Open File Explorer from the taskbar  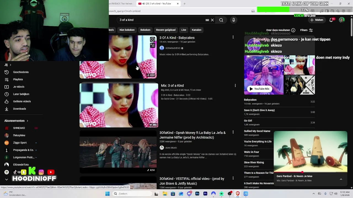click(x=165, y=194)
